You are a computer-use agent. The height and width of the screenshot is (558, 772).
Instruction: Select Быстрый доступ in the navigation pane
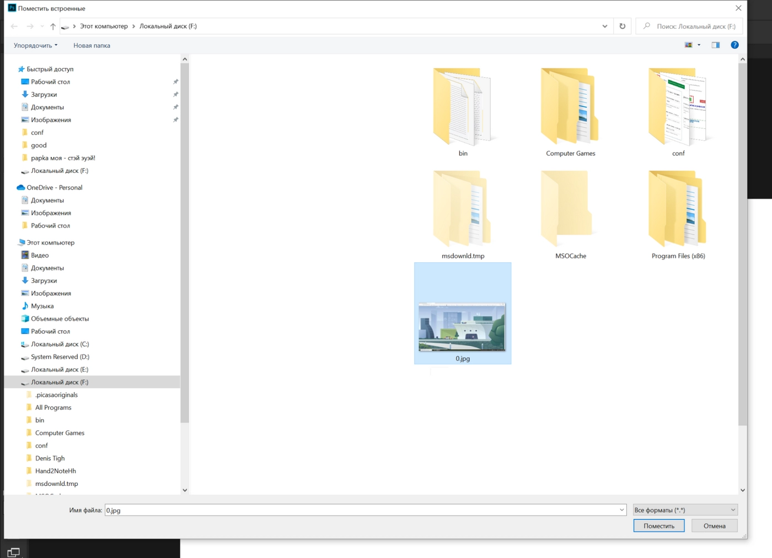(50, 69)
